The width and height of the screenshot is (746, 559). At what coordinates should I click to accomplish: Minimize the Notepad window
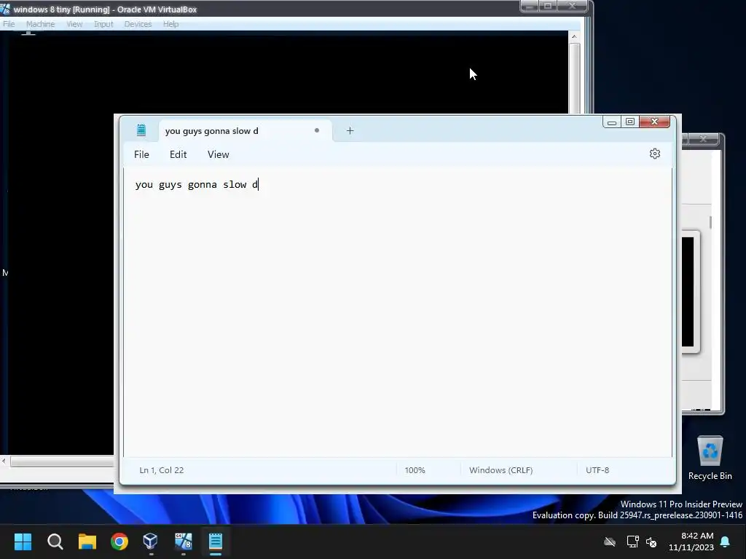pyautogui.click(x=612, y=122)
